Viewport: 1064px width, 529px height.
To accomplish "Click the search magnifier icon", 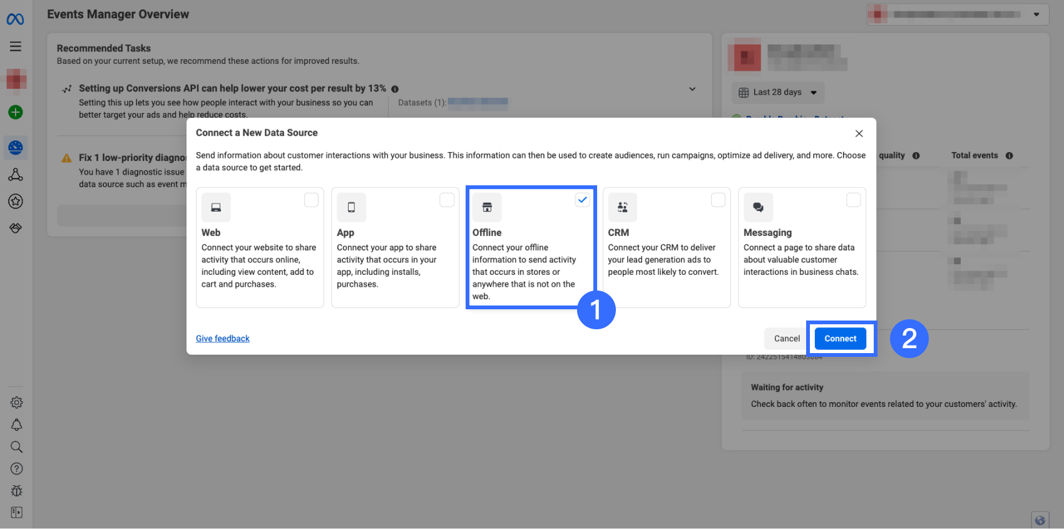I will click(17, 447).
